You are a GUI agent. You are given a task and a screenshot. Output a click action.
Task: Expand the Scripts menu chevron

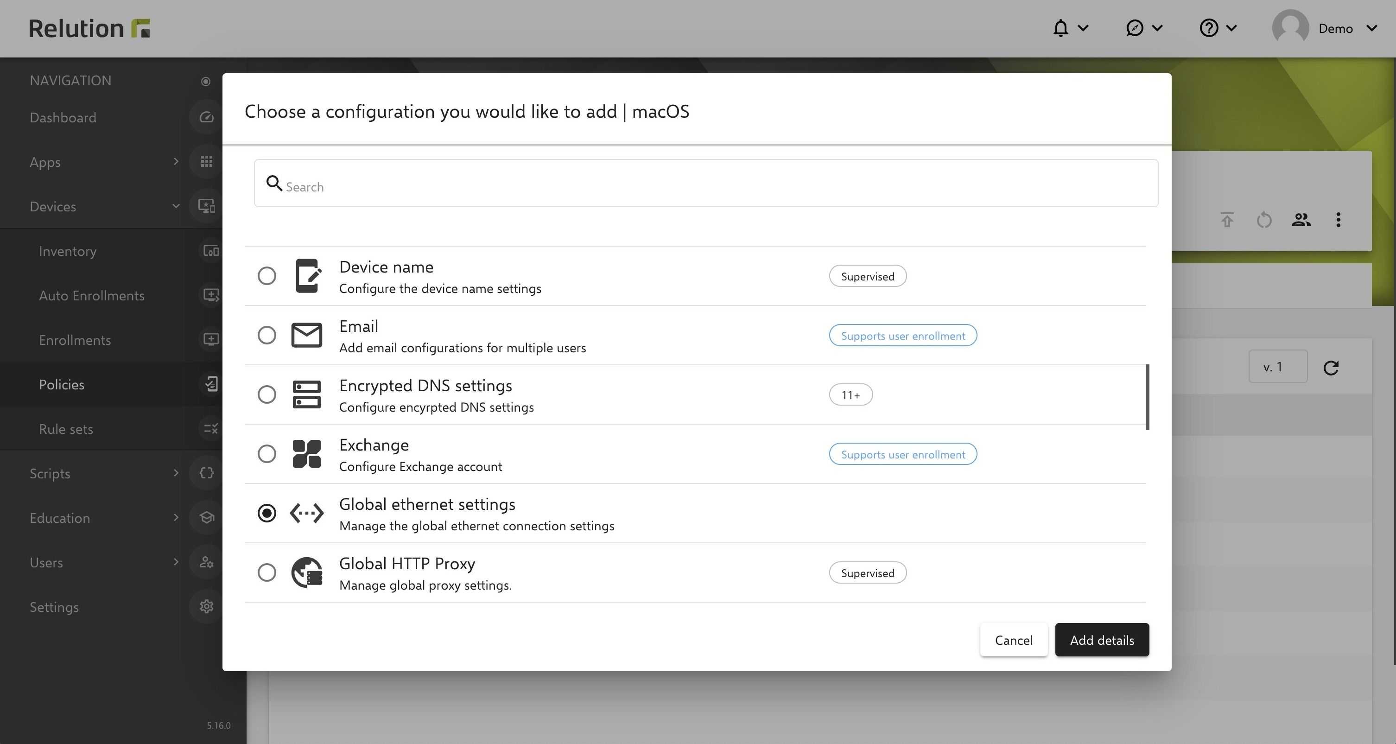[176, 473]
